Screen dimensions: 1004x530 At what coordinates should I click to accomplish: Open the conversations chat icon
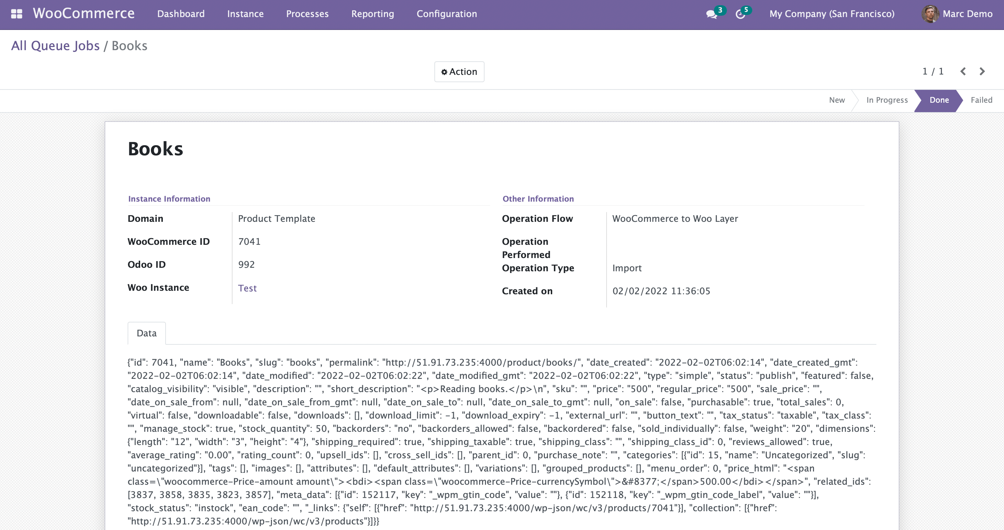(711, 14)
